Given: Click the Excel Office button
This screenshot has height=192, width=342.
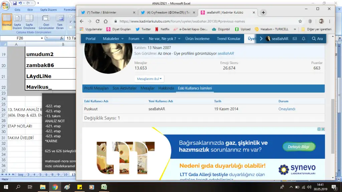Looking at the screenshot, I should 5,5.
